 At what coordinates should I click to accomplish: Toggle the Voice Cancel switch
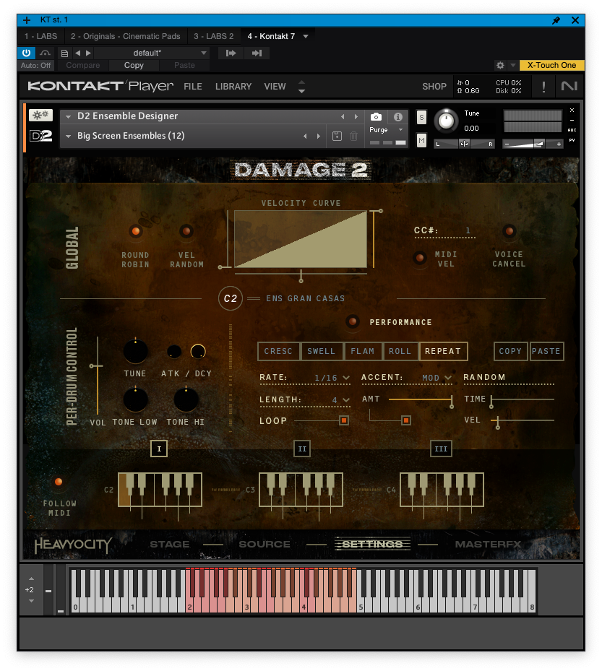pyautogui.click(x=509, y=232)
